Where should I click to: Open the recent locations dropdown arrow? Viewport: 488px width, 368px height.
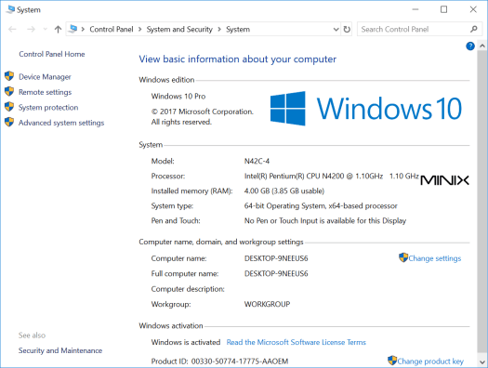pos(46,29)
